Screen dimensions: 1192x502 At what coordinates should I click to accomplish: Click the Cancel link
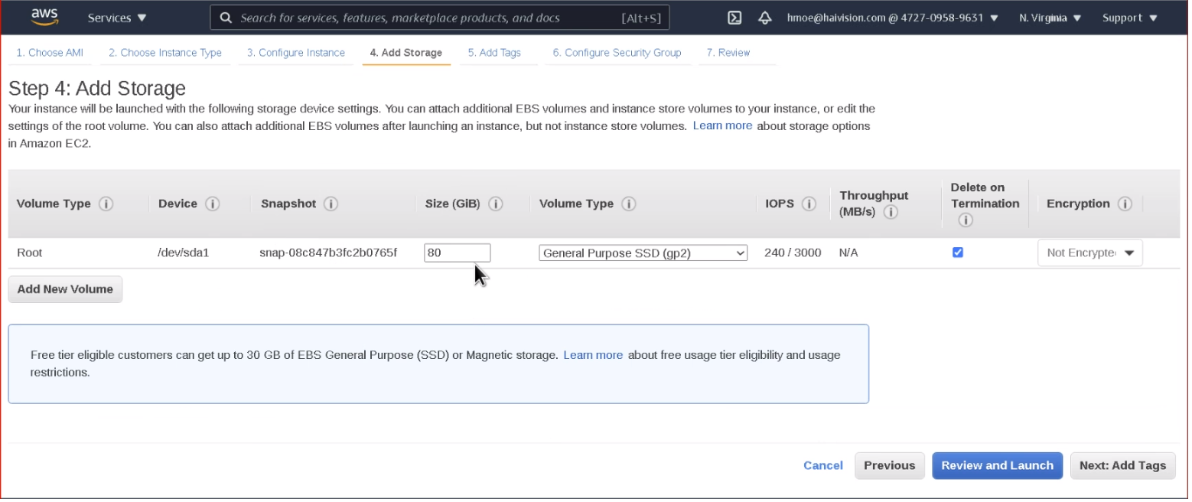(x=822, y=465)
